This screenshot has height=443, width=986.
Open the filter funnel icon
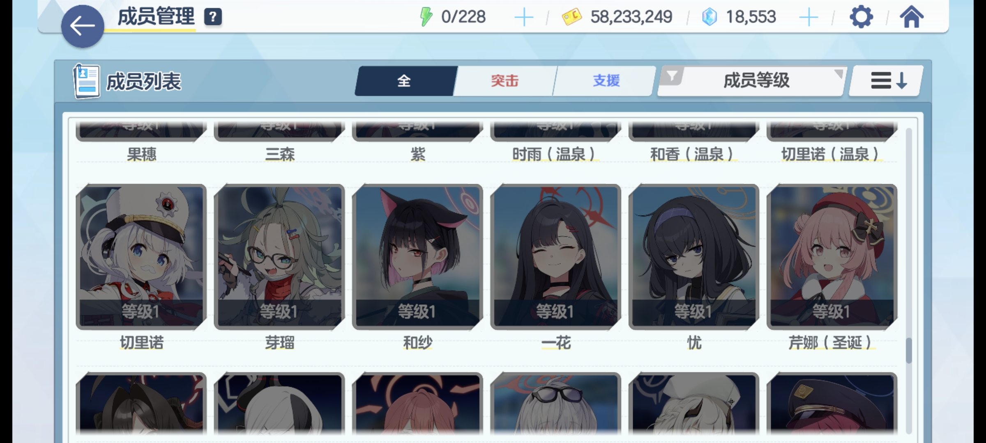pyautogui.click(x=671, y=76)
